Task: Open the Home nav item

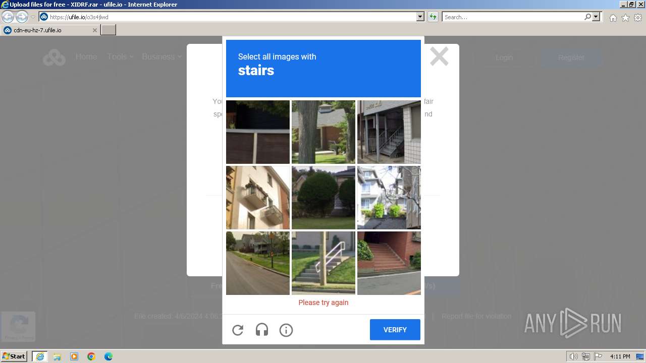Action: point(86,56)
